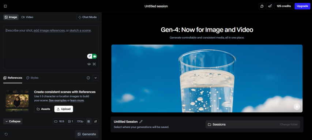Click the Generate button

(x=87, y=134)
